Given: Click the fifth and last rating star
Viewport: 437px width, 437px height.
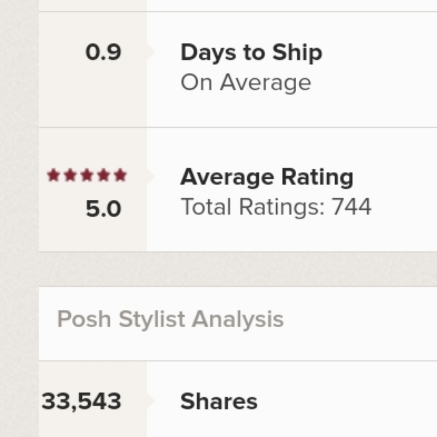Looking at the screenshot, I should [x=120, y=176].
